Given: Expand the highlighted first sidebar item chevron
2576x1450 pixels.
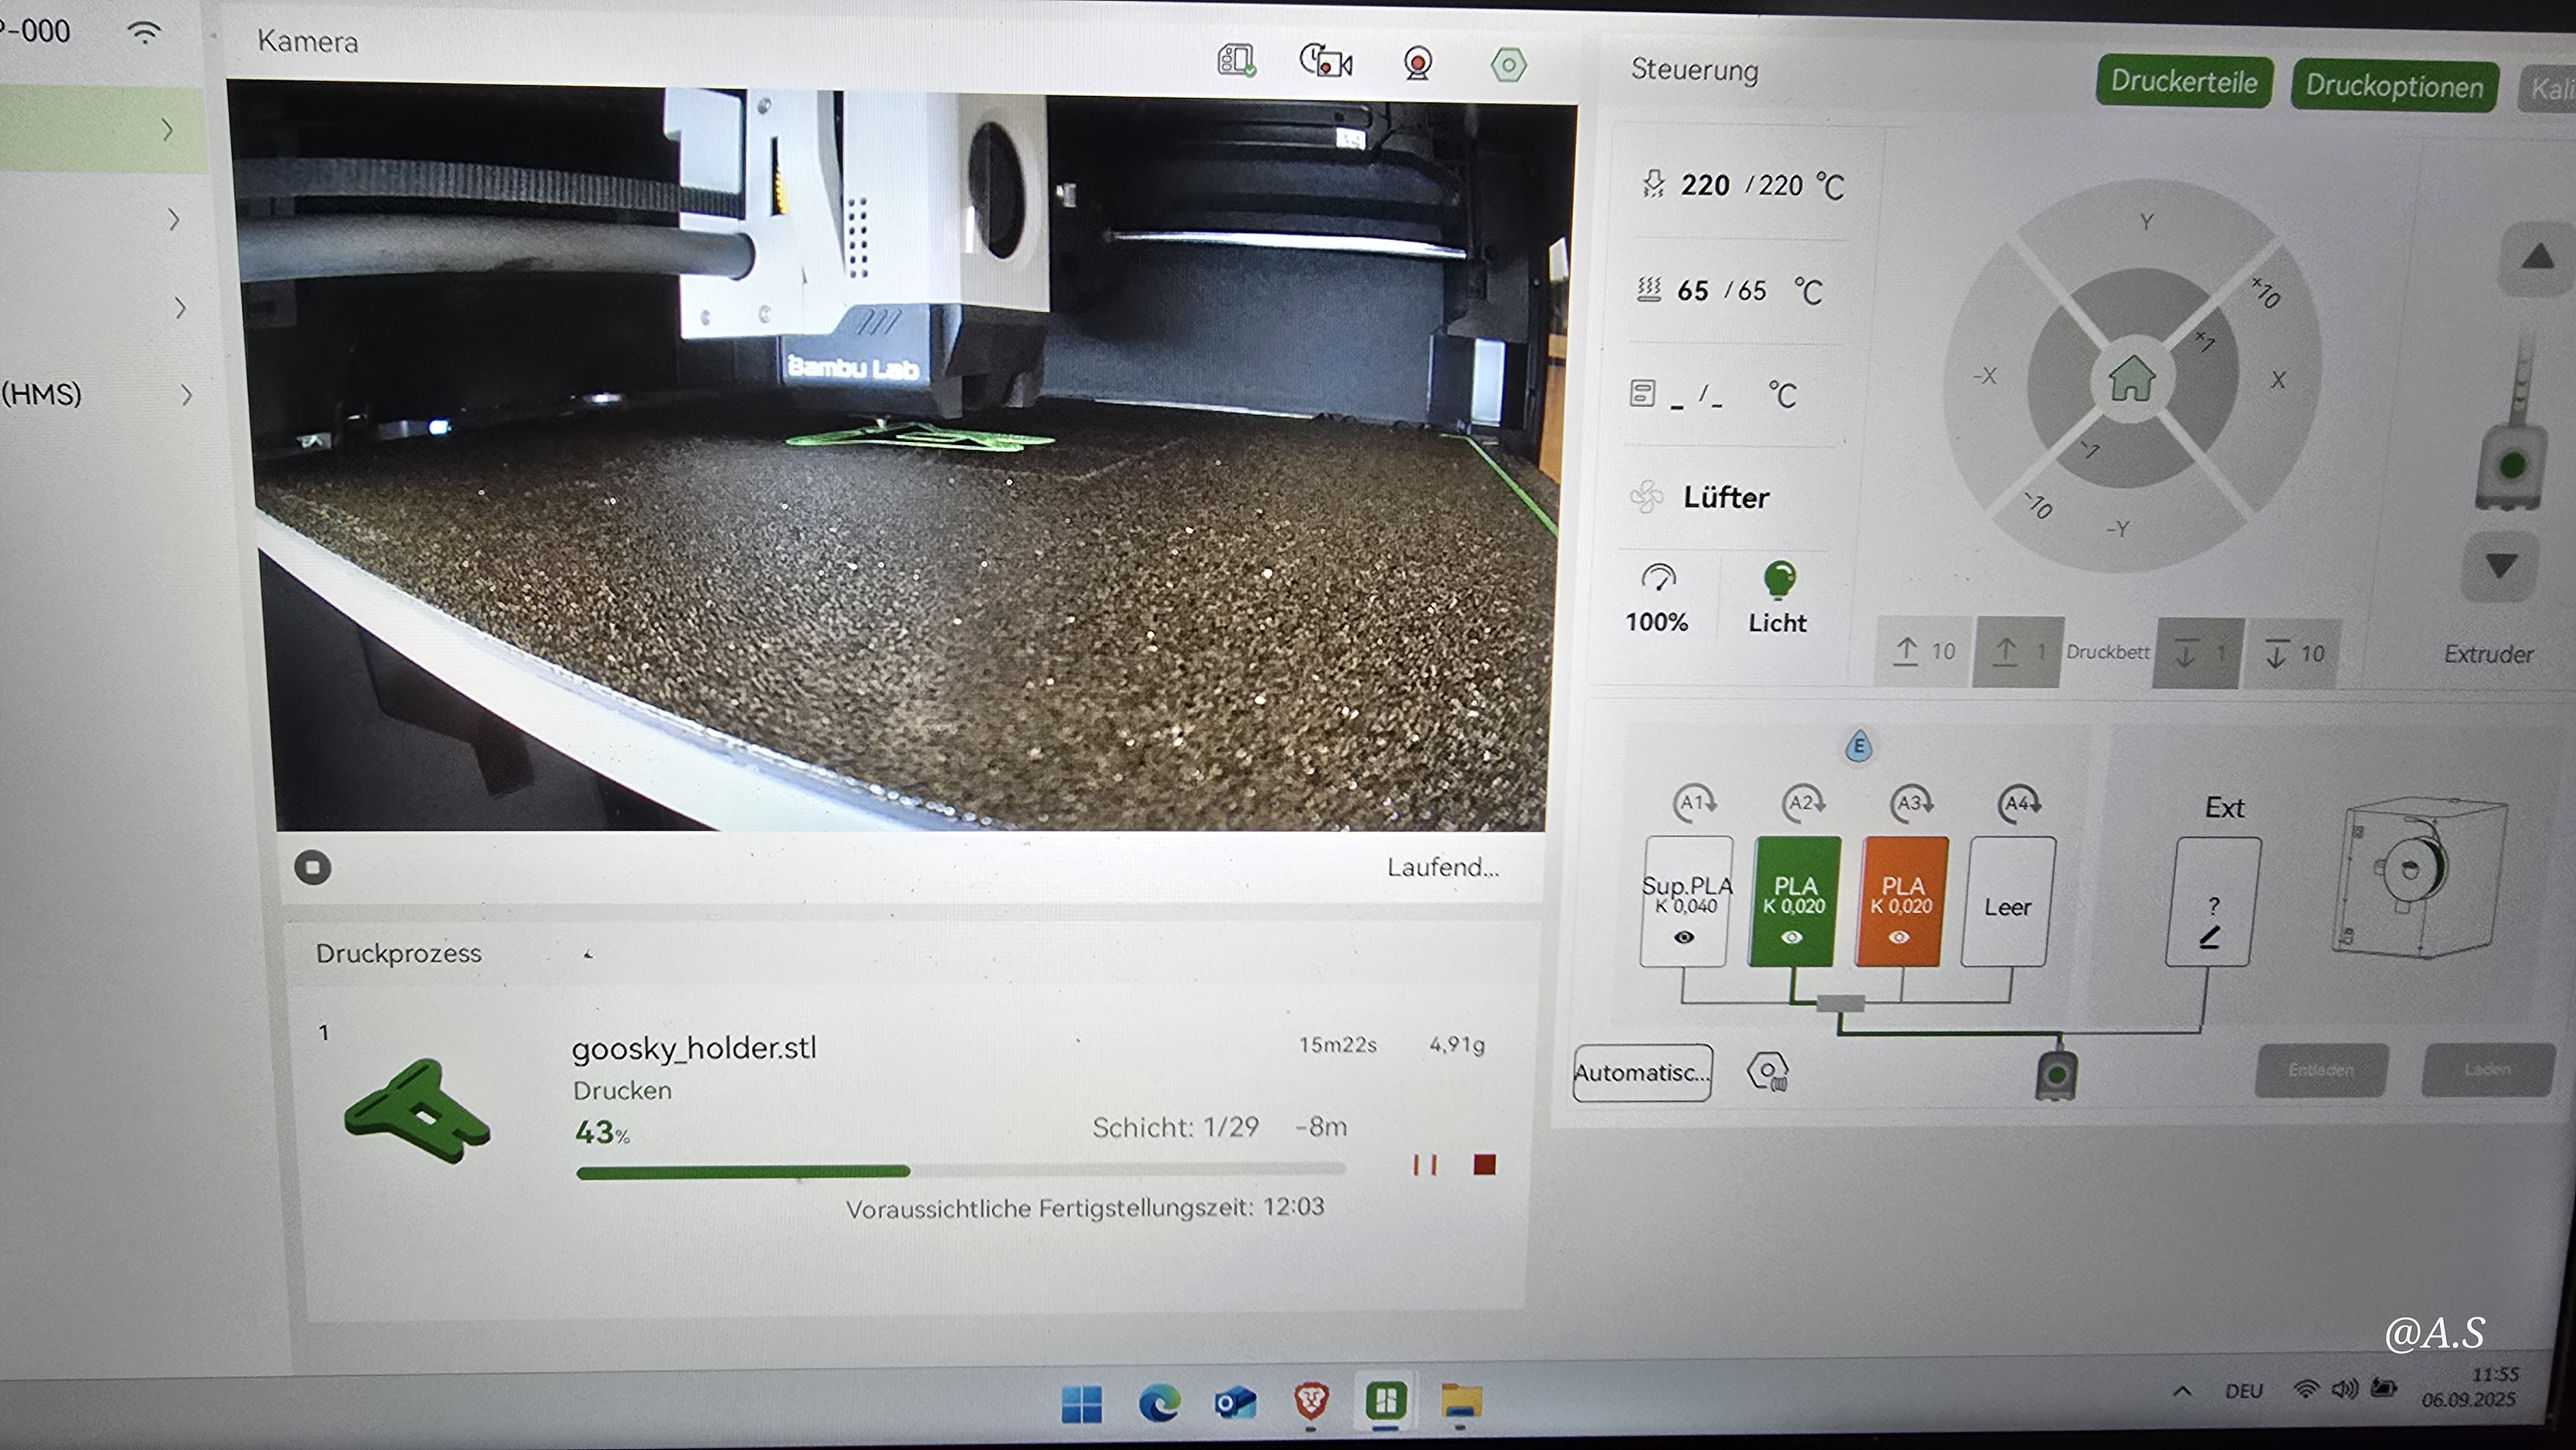Looking at the screenshot, I should point(167,130).
